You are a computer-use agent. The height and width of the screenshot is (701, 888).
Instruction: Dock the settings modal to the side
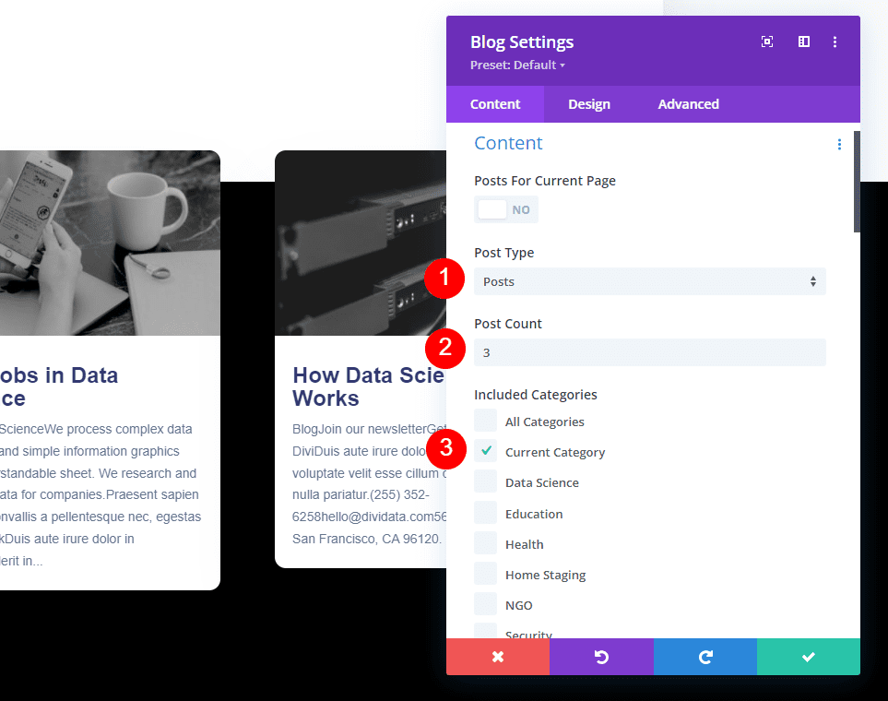(803, 42)
